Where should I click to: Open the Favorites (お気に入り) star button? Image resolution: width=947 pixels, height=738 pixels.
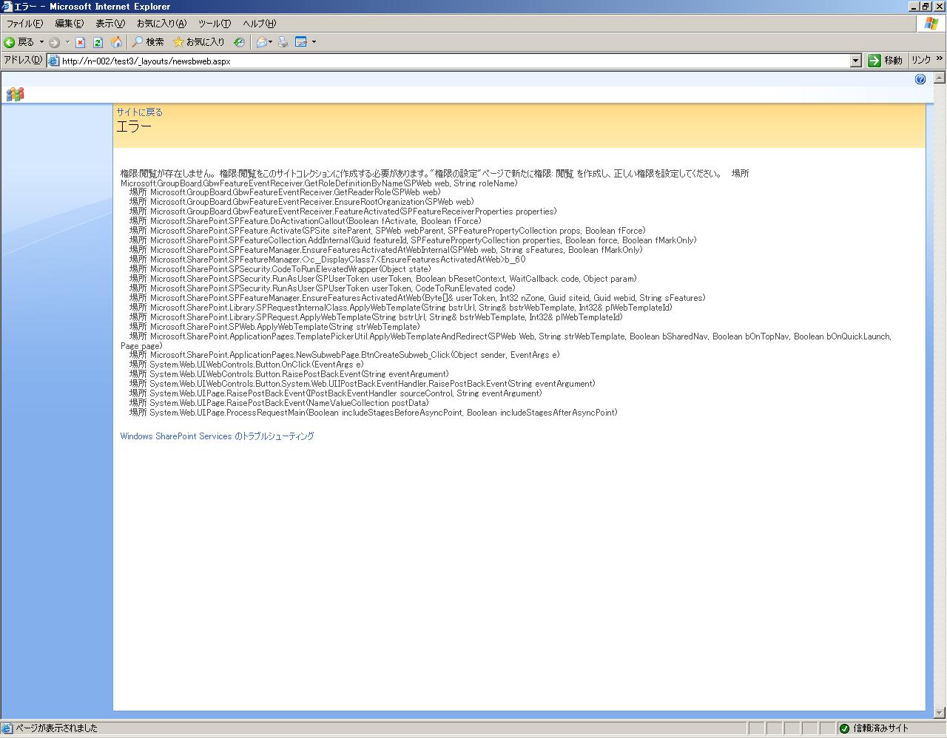click(x=198, y=42)
